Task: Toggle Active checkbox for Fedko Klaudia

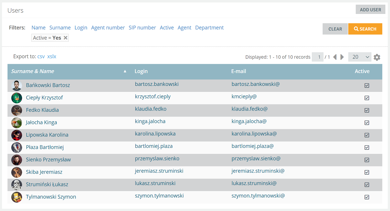Action: click(367, 110)
